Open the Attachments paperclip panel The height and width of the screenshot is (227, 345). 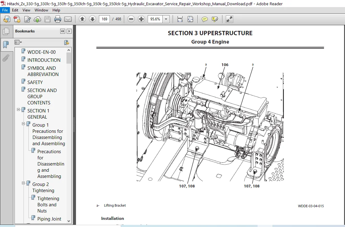click(x=6, y=58)
